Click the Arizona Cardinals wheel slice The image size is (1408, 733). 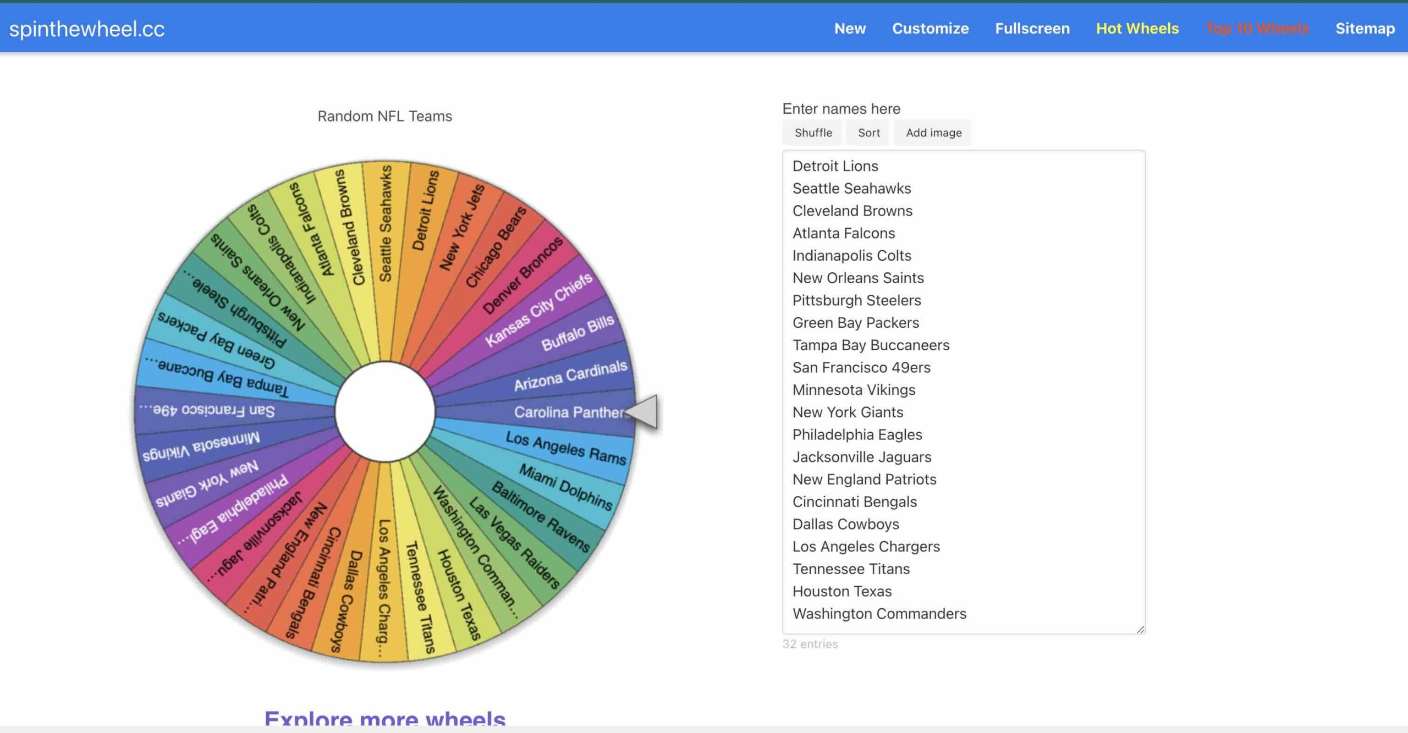point(570,375)
